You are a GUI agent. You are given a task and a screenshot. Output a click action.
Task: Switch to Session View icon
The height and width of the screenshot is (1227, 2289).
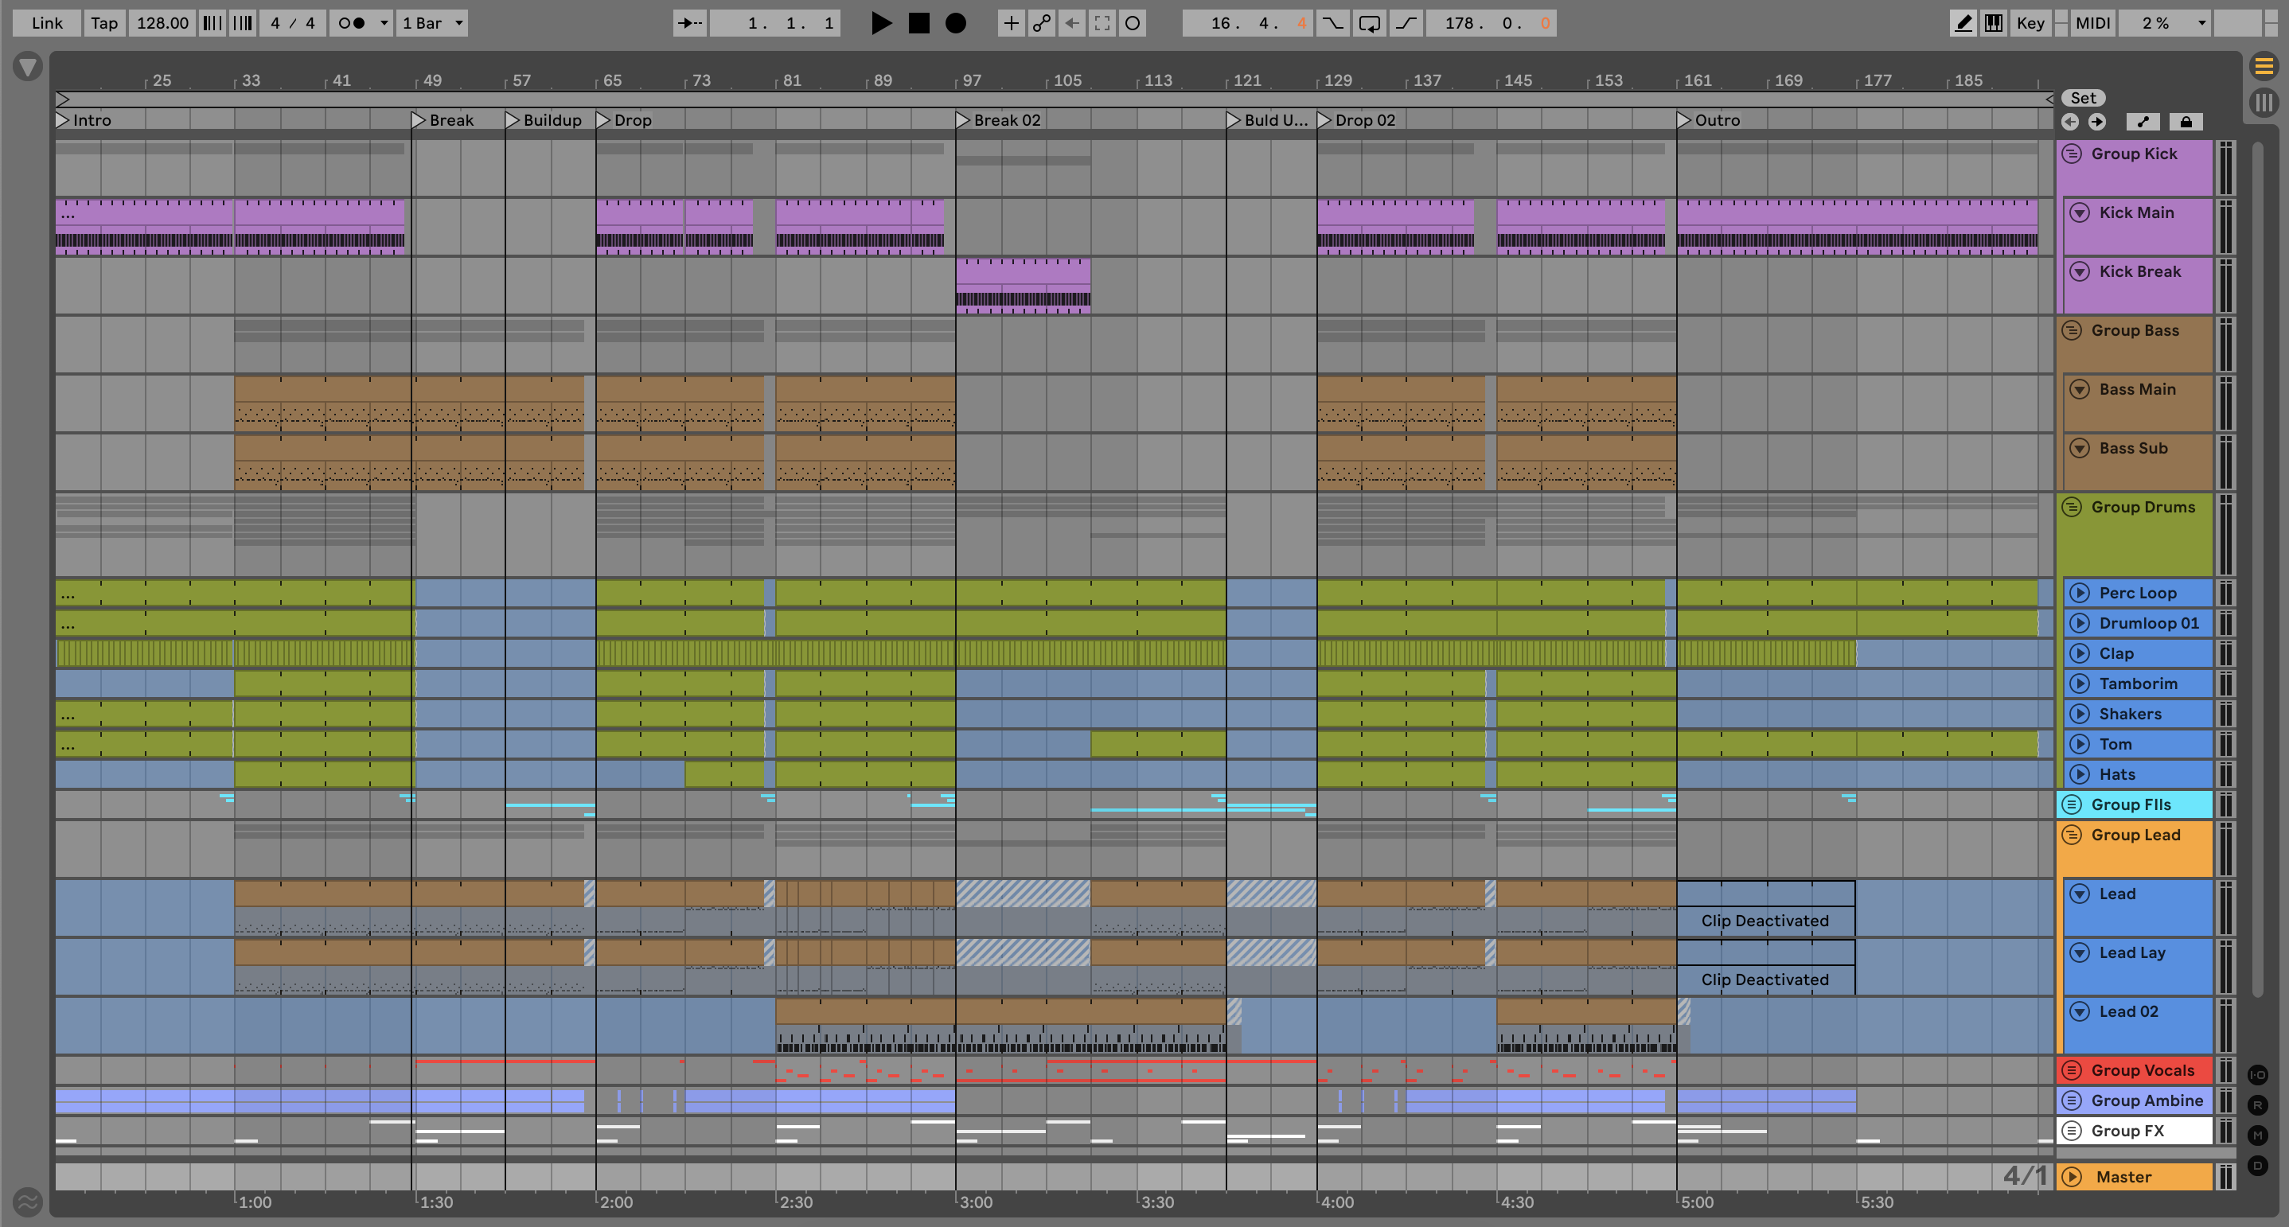[2264, 102]
